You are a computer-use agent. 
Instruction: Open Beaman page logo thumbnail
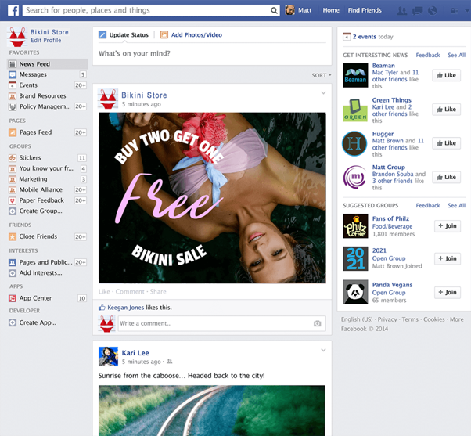click(x=355, y=76)
